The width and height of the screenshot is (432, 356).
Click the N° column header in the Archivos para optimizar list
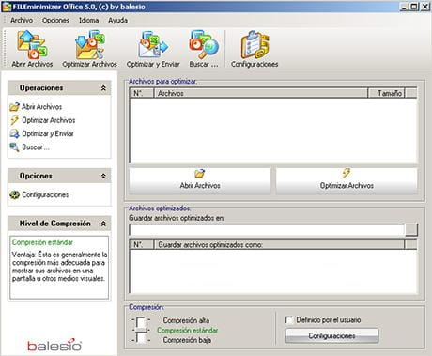142,93
